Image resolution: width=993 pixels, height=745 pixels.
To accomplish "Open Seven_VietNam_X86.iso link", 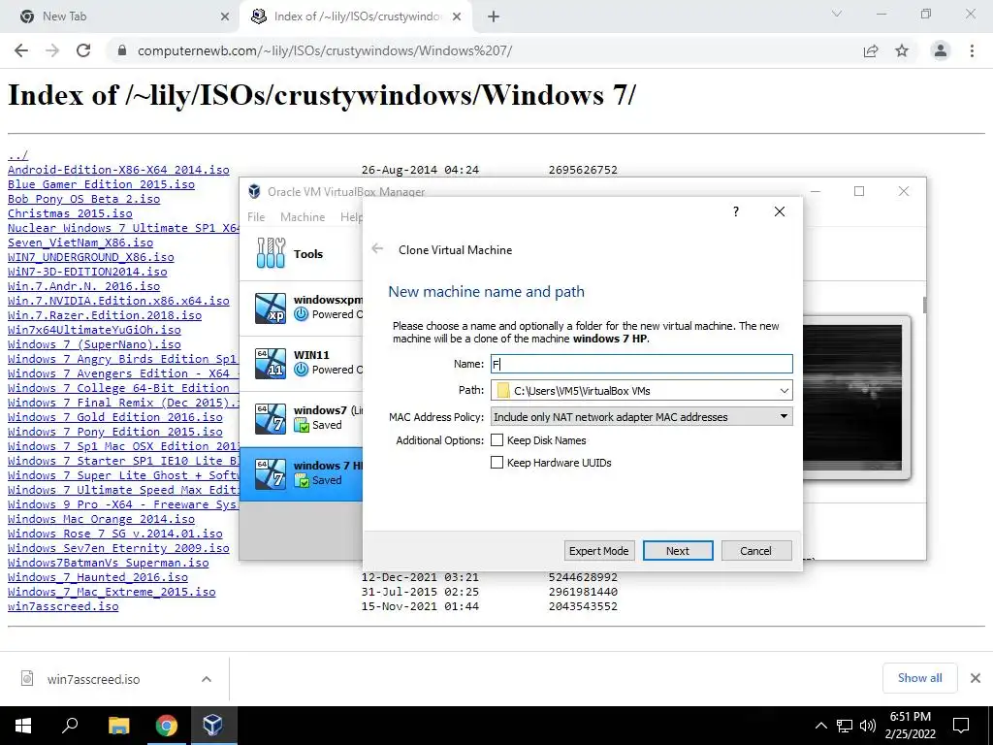I will click(x=80, y=243).
